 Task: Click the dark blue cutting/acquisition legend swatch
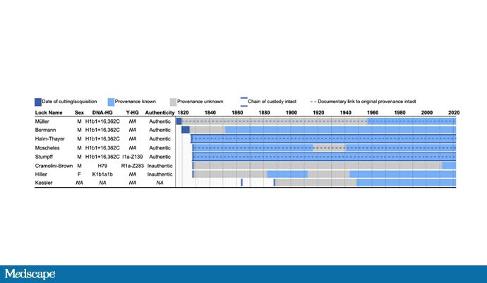pyautogui.click(x=38, y=101)
